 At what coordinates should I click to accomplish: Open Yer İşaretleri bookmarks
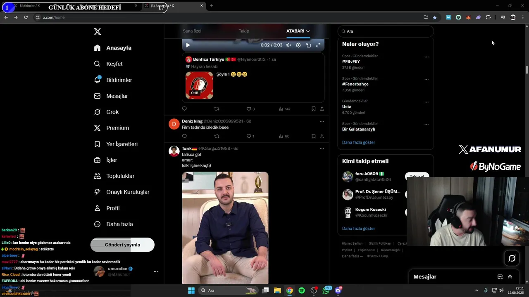click(x=116, y=144)
